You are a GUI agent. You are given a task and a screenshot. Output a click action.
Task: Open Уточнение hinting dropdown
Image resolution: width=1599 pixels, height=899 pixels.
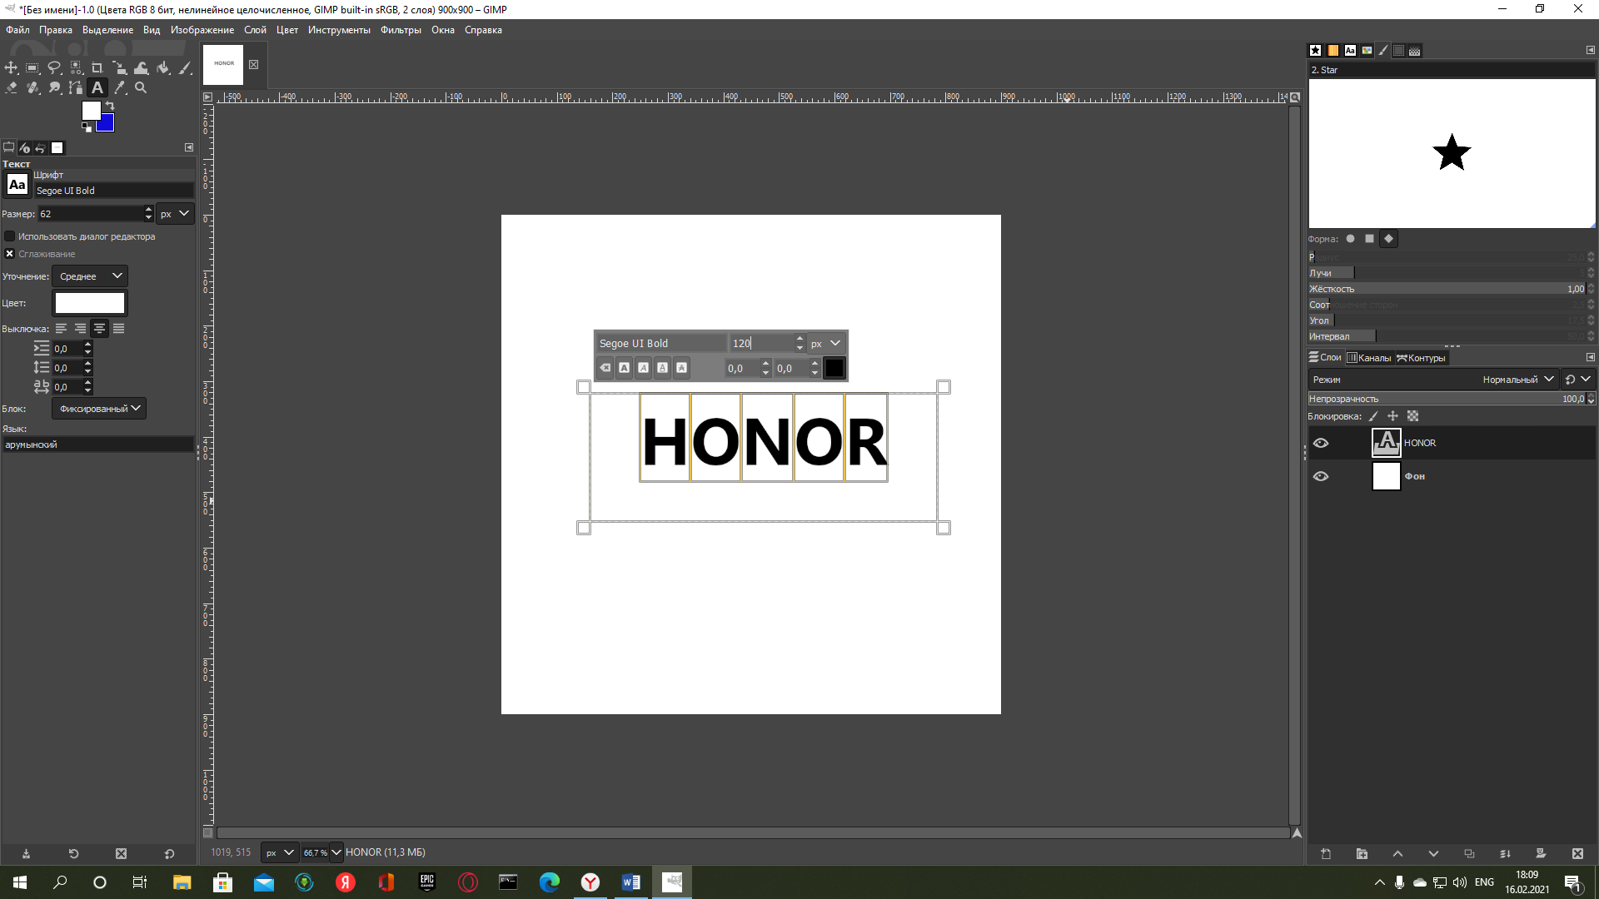pos(90,276)
